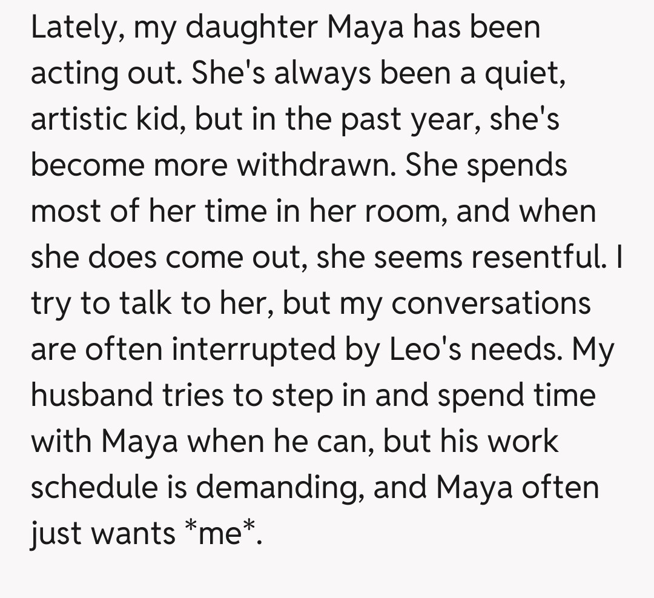Click the word 'conversations'
The image size is (654, 598).
(491, 303)
